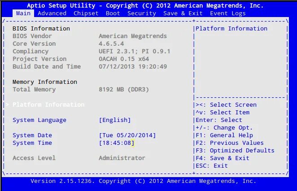This screenshot has height=191, width=297.
Task: Change the [English] language option
Action: click(115, 120)
